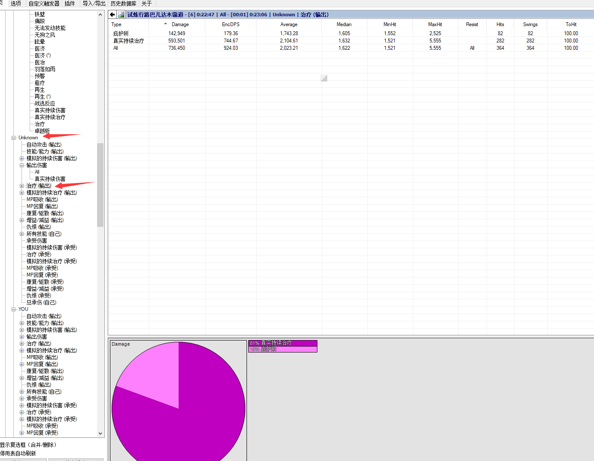Sort table by Resist column header
The width and height of the screenshot is (594, 461).
coord(472,24)
